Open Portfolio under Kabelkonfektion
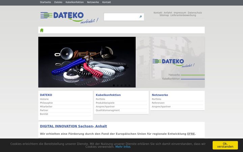Screen dimensions: 243x152 tap(101, 99)
